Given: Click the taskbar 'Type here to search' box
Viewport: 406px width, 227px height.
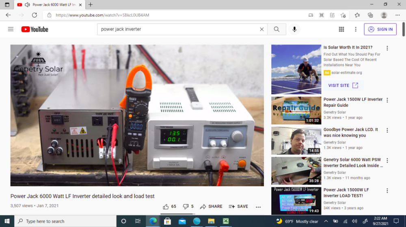Looking at the screenshot, I should [65, 221].
